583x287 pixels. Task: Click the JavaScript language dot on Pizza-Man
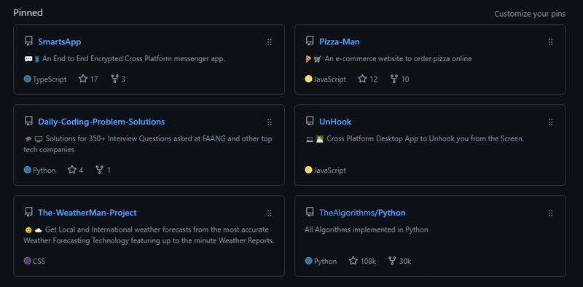308,79
